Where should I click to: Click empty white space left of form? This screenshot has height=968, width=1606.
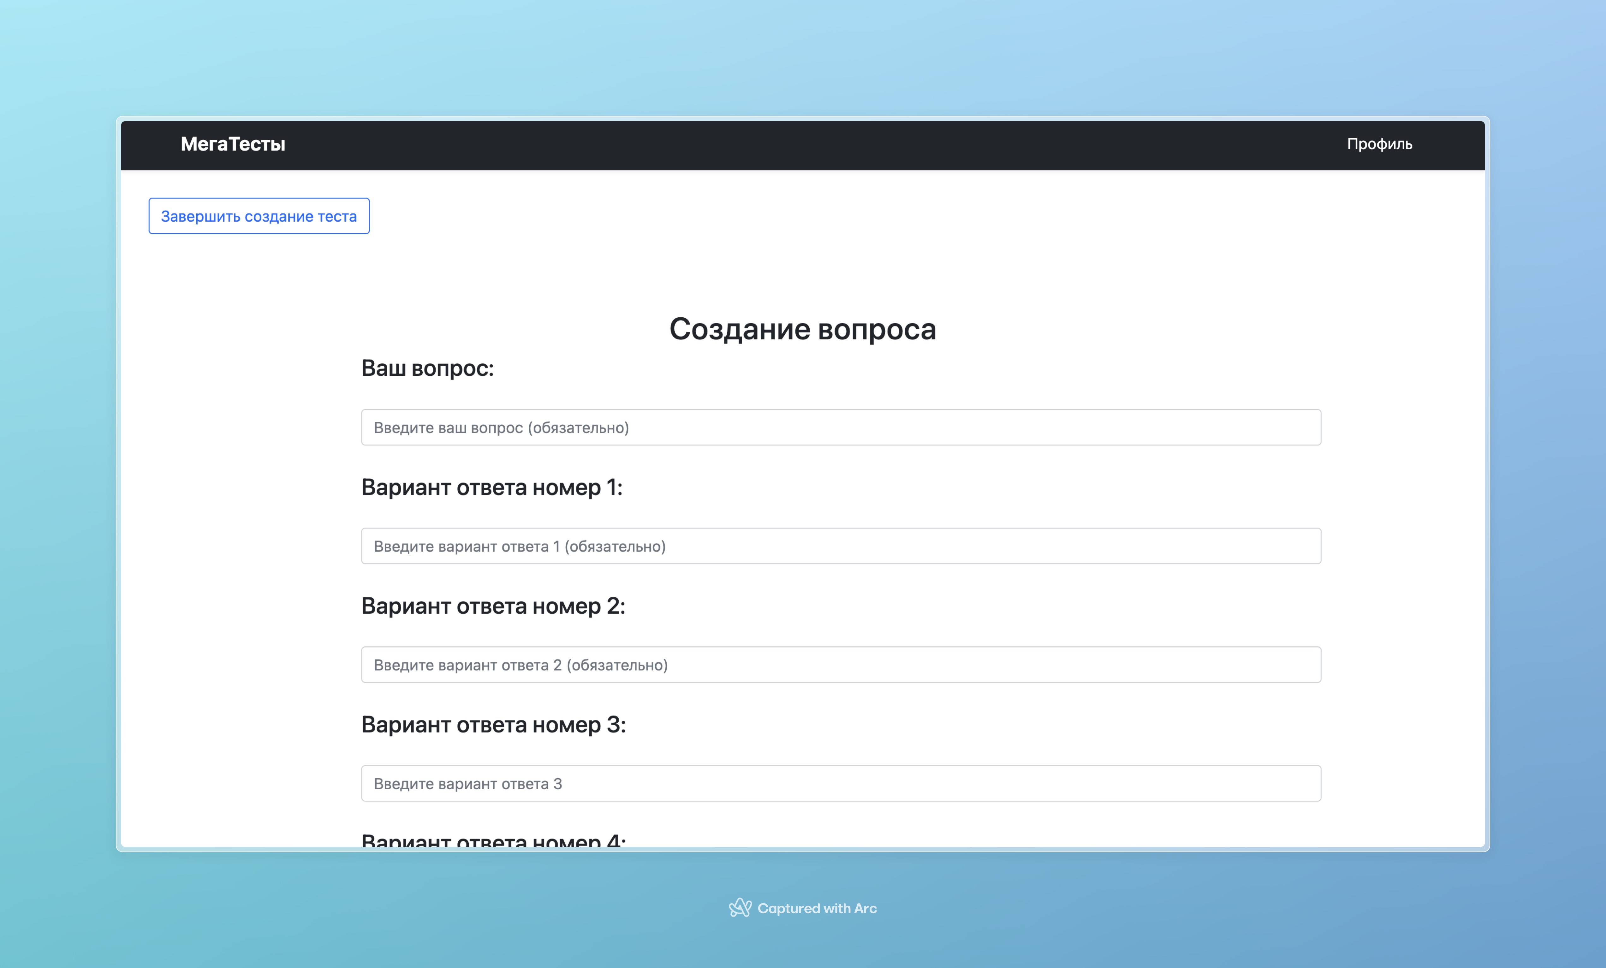pos(241,554)
